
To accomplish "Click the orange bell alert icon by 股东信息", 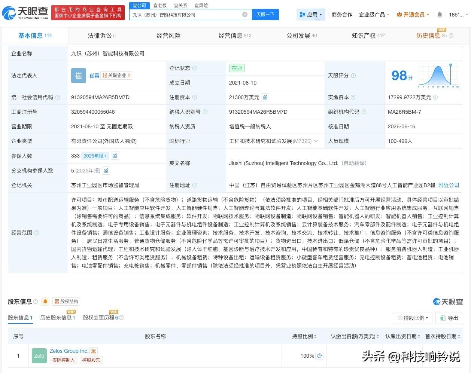I will pos(45,302).
